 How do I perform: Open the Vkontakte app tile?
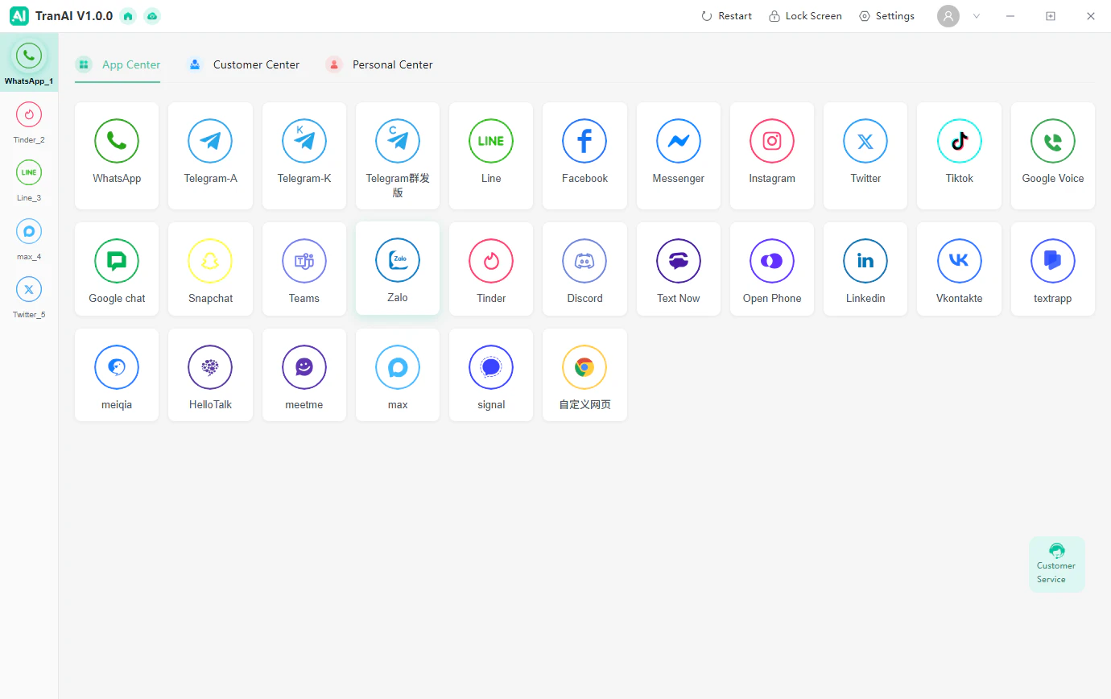click(960, 269)
